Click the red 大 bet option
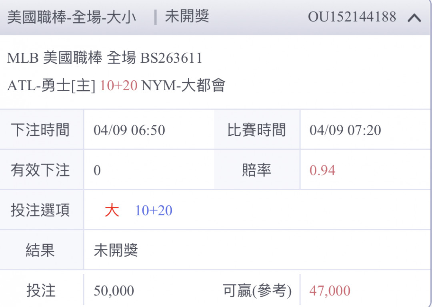This screenshot has width=432, height=307. (x=112, y=210)
